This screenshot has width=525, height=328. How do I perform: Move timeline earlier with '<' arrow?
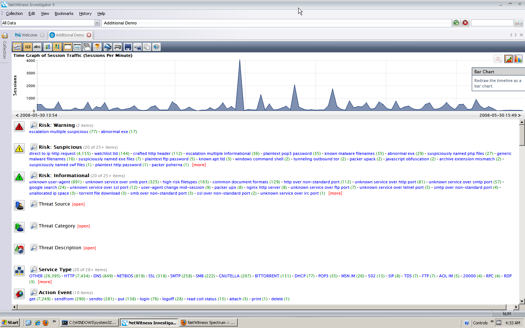(17, 115)
